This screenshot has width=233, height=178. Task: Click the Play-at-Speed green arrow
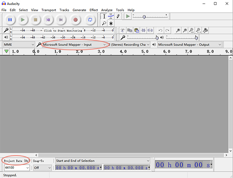point(128,16)
